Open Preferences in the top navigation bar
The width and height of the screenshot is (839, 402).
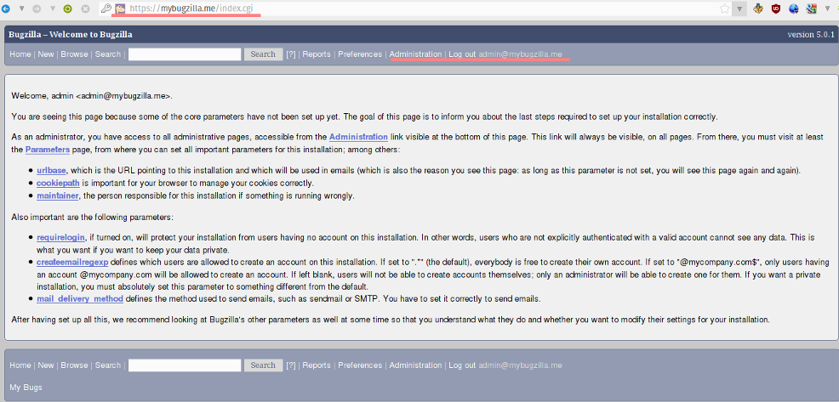[360, 54]
